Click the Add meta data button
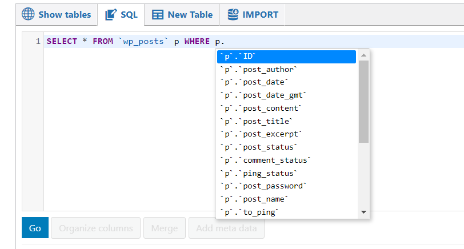The height and width of the screenshot is (249, 464). click(x=226, y=228)
